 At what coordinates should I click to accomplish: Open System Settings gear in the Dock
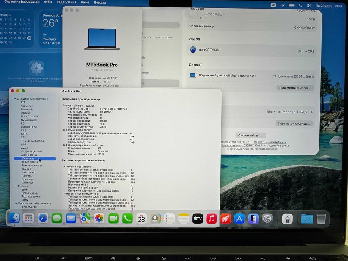[x=267, y=218]
